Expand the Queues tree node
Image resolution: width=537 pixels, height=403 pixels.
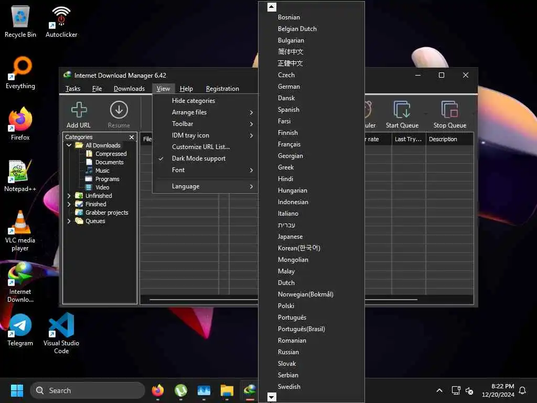pyautogui.click(x=69, y=221)
